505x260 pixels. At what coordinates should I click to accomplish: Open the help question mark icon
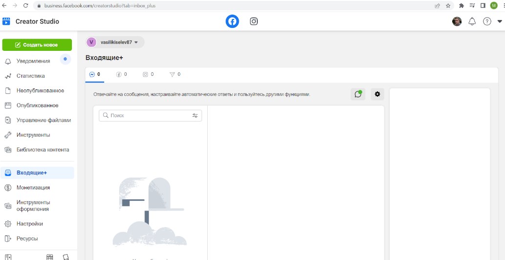pos(487,22)
